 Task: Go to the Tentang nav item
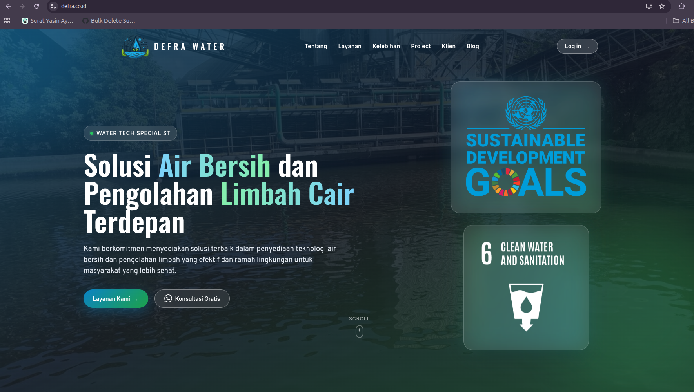point(316,46)
